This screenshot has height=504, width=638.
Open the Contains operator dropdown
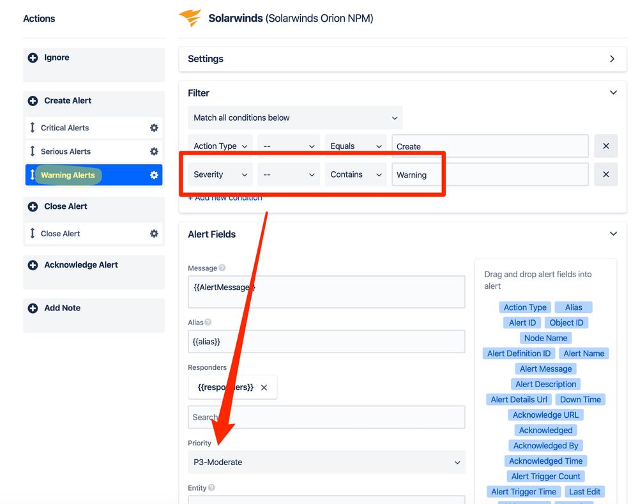click(356, 174)
